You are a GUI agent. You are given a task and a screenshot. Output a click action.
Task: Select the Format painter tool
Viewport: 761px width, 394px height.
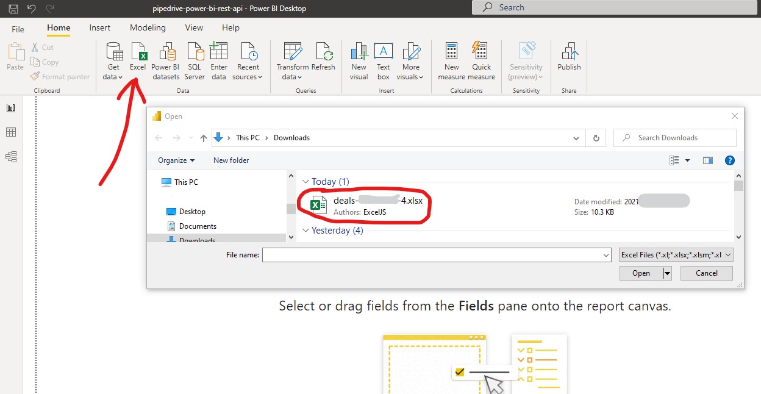coord(60,77)
